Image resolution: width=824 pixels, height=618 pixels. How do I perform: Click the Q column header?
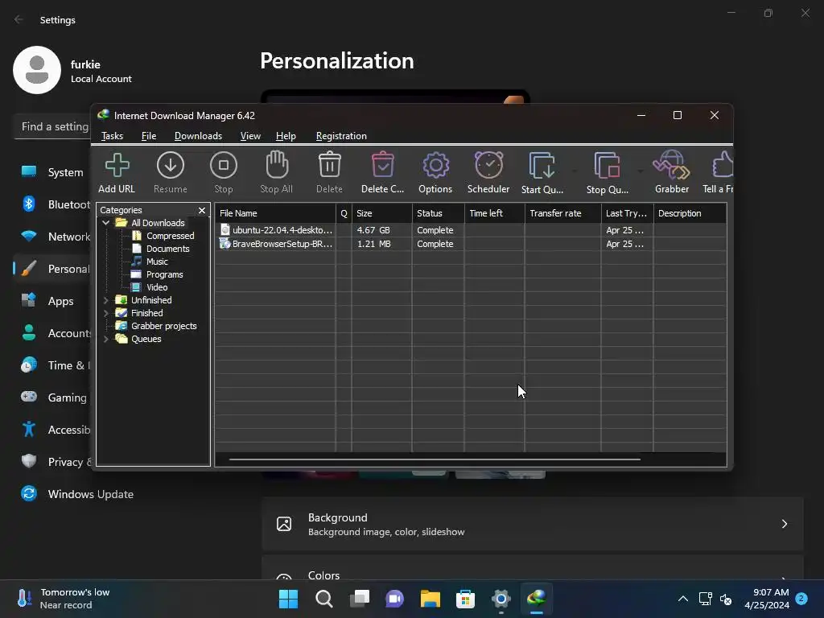pyautogui.click(x=344, y=213)
